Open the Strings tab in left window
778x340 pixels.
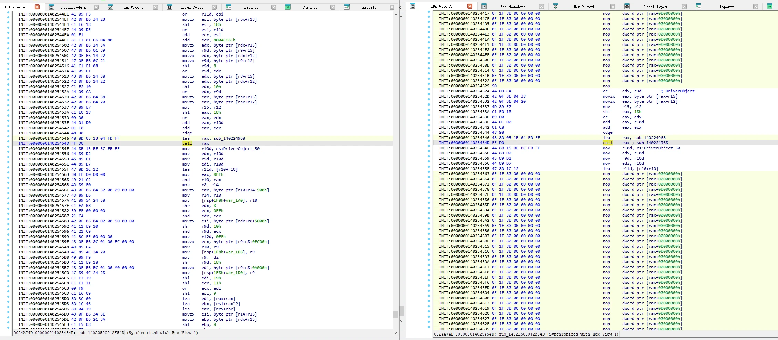coord(310,7)
